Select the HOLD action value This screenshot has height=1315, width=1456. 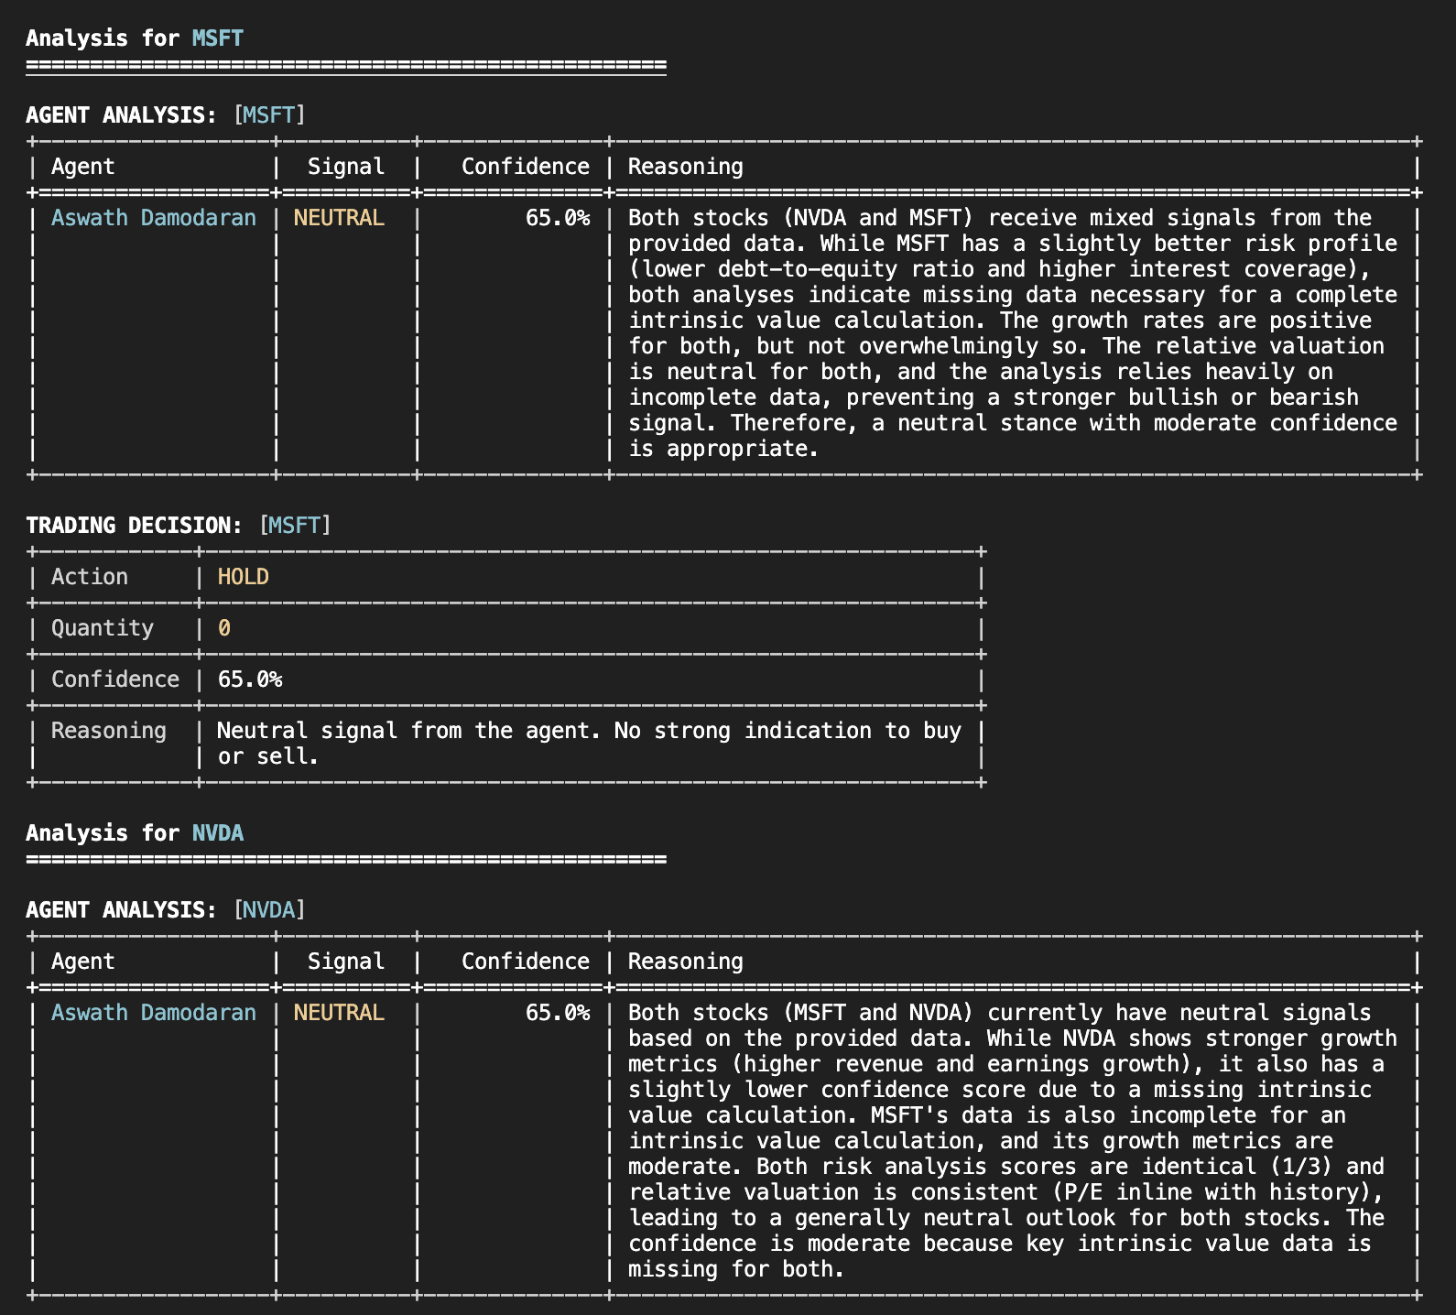coord(244,577)
